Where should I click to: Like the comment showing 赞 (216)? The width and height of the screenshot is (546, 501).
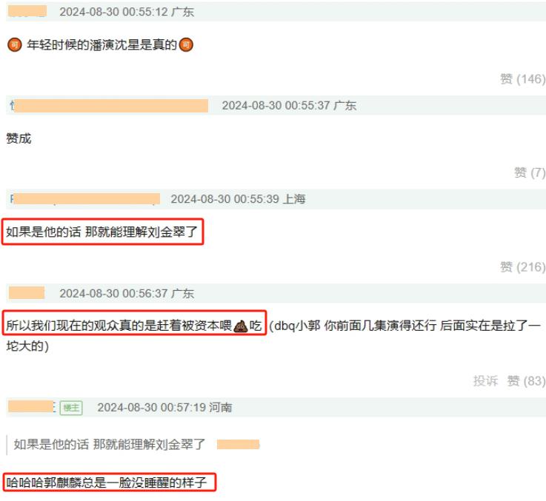523,267
